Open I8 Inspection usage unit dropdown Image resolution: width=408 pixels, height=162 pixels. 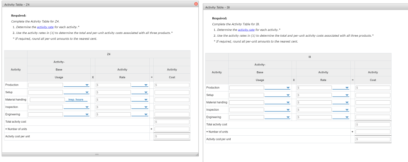277,110
